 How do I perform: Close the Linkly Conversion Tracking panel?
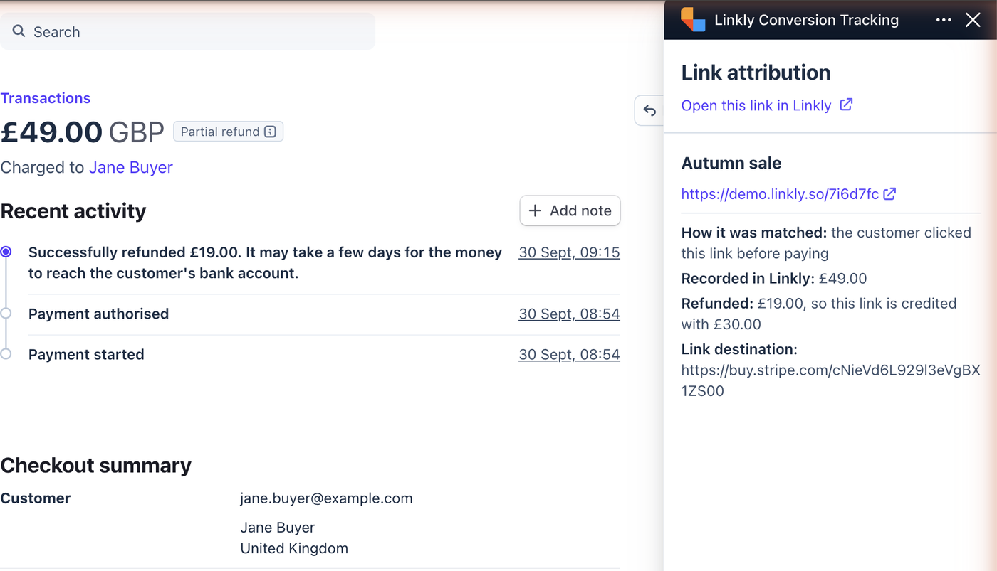tap(973, 20)
